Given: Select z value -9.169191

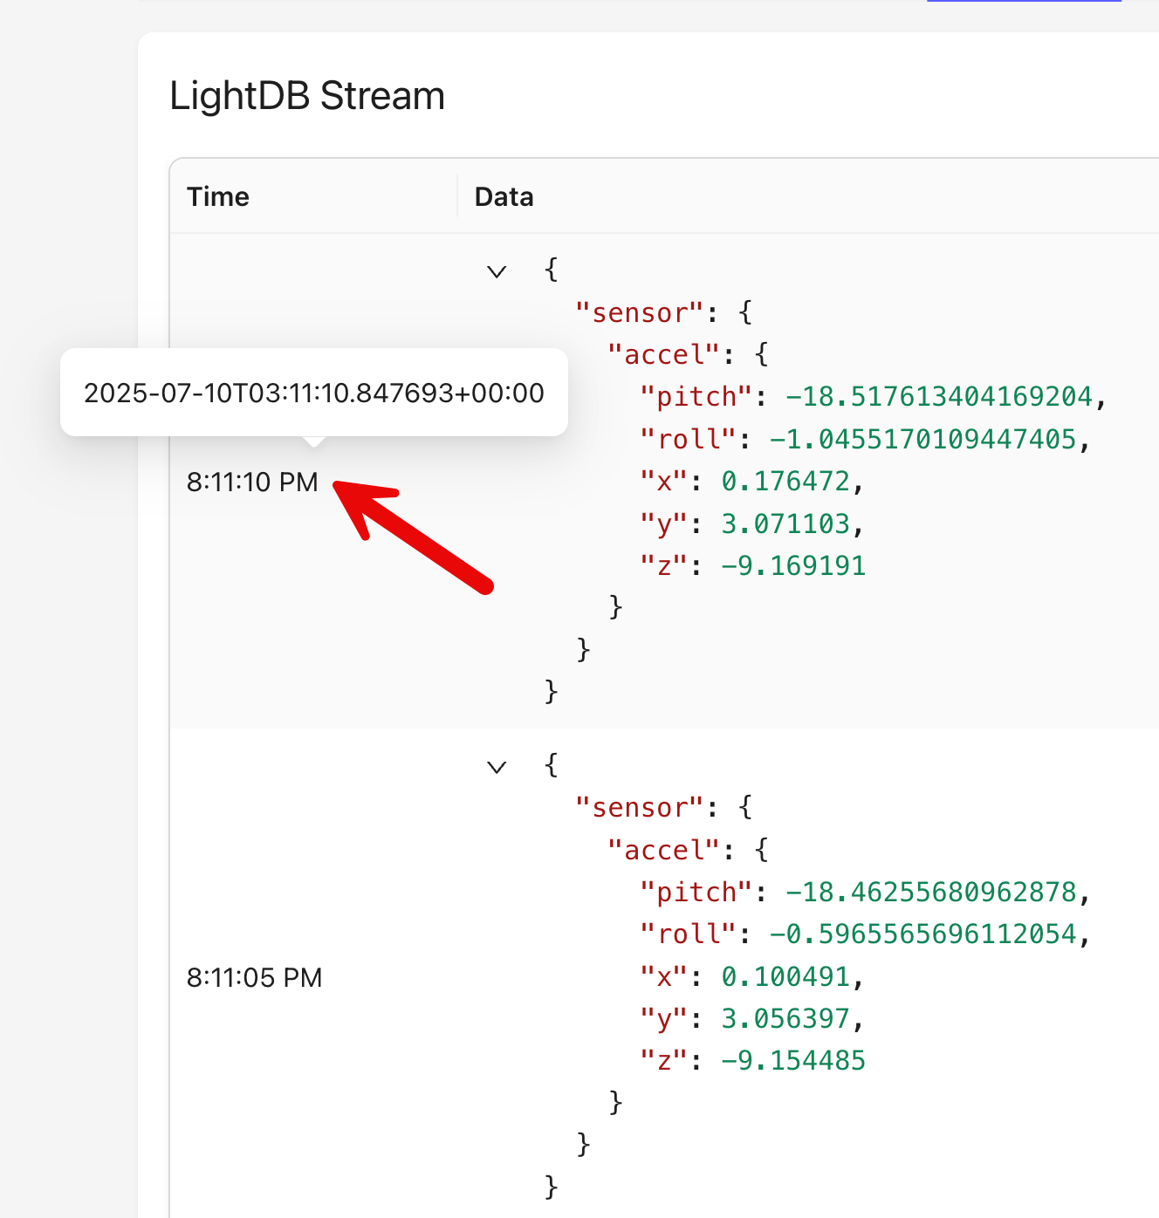Looking at the screenshot, I should [793, 565].
